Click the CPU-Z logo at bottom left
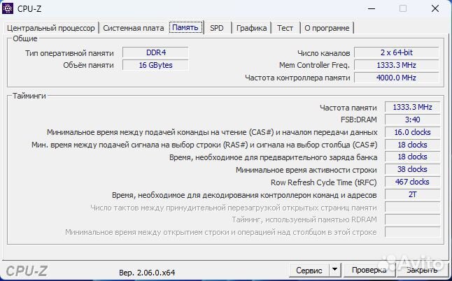This screenshot has height=281, width=452. (27, 271)
